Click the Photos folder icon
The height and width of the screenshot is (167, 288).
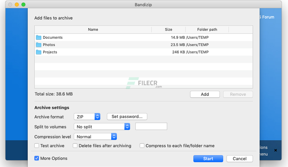39,45
